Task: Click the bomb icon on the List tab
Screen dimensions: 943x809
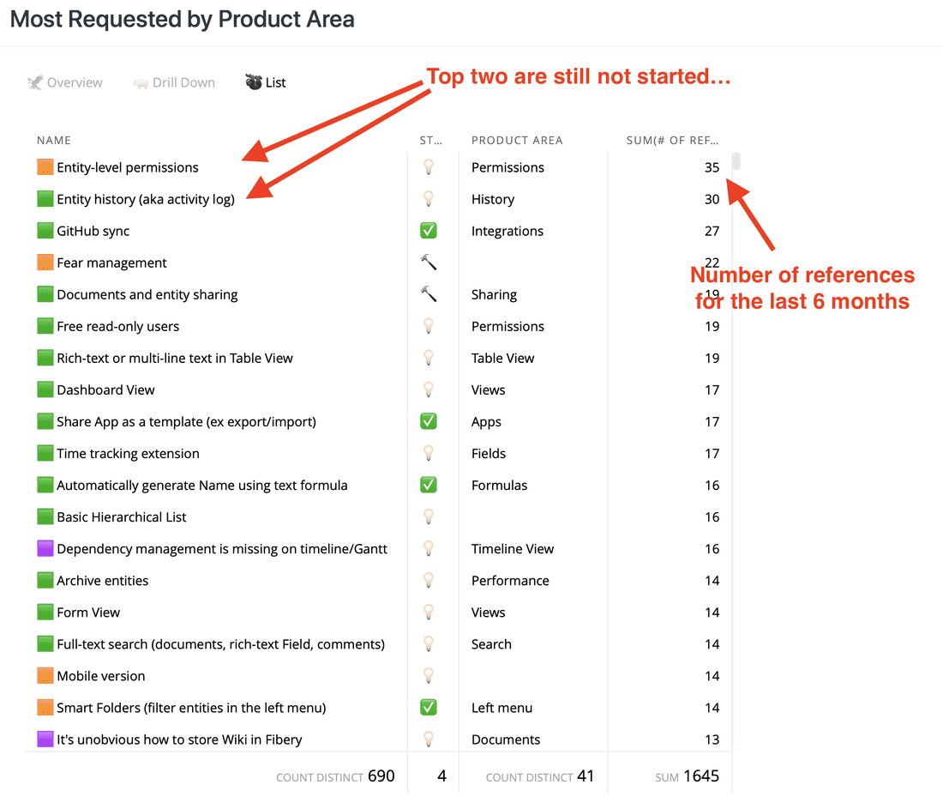Action: [252, 82]
